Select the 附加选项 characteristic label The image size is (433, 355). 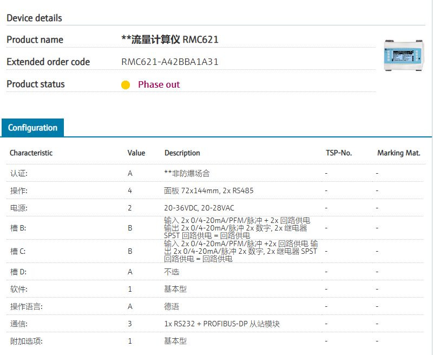26,341
